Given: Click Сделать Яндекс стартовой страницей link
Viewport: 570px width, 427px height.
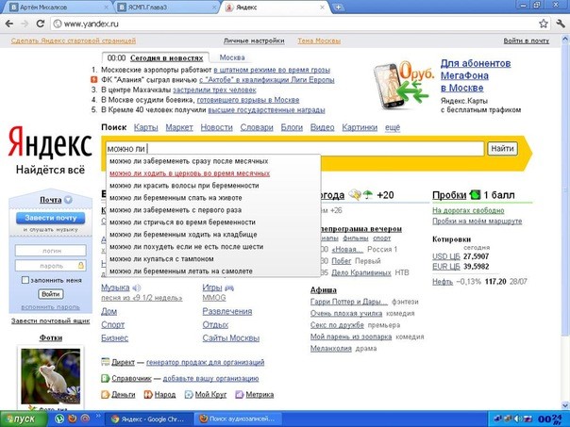Looking at the screenshot, I should point(74,41).
